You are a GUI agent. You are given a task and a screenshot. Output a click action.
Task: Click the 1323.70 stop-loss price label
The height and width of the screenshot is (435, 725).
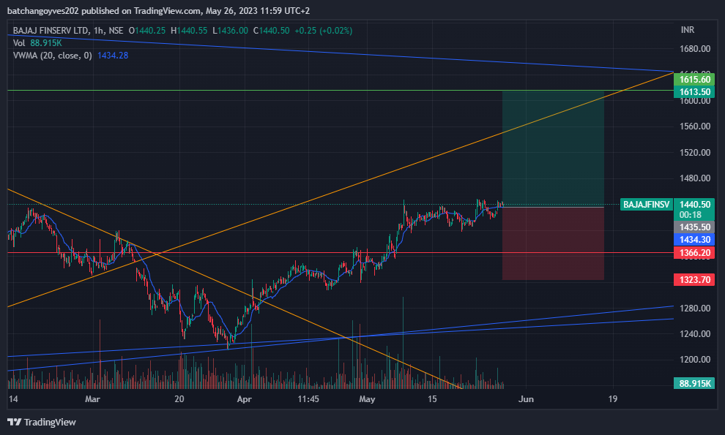(x=694, y=280)
